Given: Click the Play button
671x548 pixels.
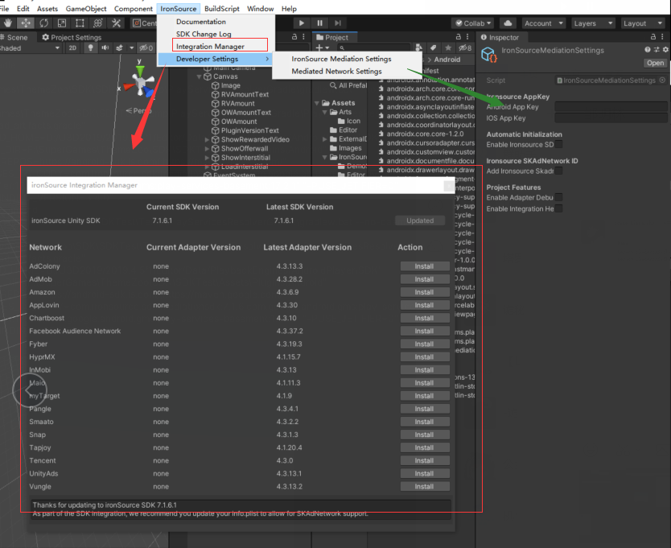Looking at the screenshot, I should [301, 23].
